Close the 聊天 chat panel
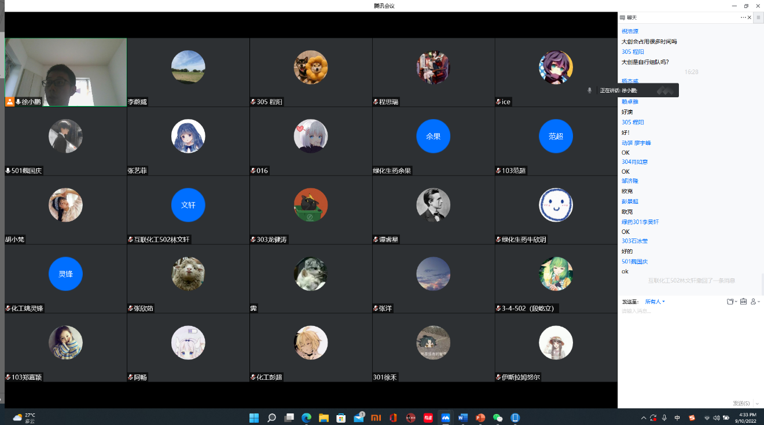 tap(750, 18)
